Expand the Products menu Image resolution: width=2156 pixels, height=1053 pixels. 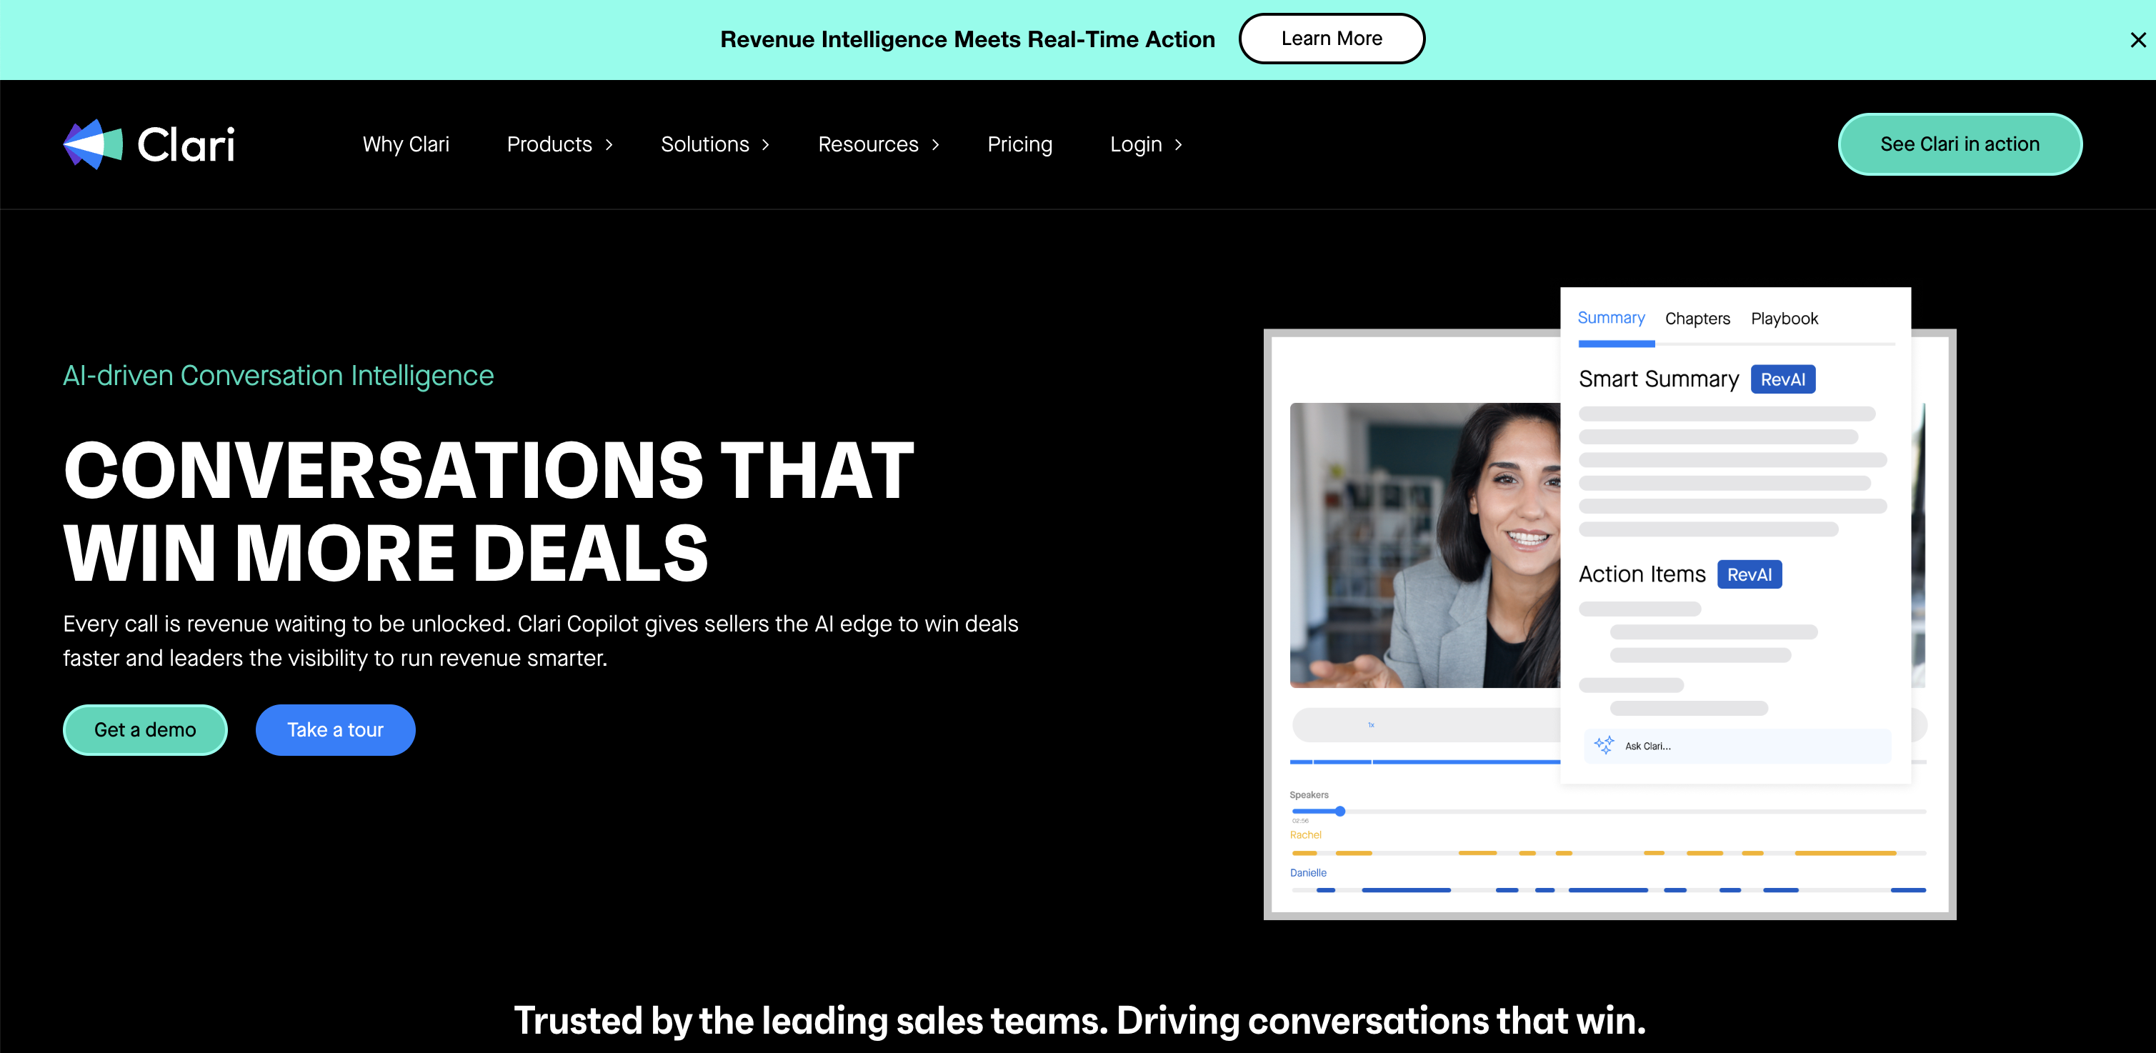point(560,144)
